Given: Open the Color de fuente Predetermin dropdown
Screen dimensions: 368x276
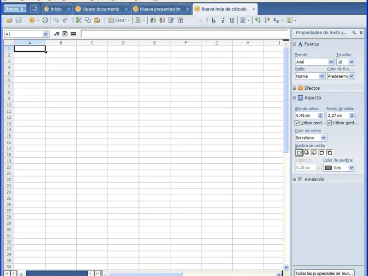Looking at the screenshot, I should [351, 76].
